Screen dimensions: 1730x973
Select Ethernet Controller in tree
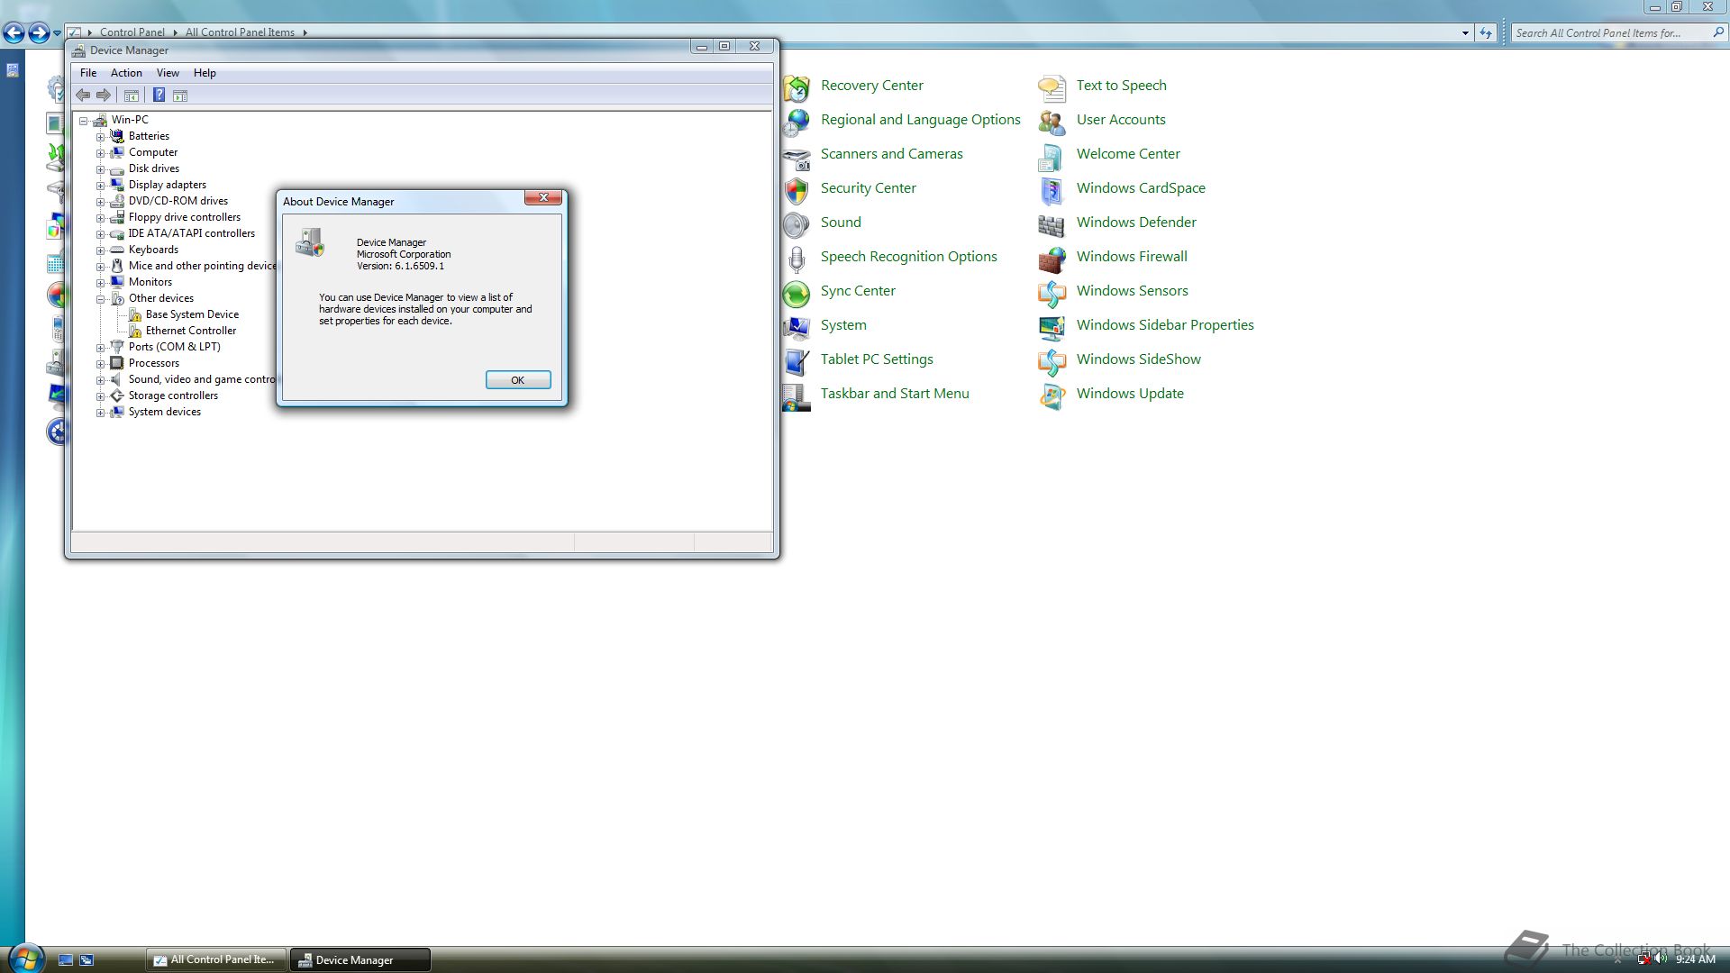coord(191,331)
